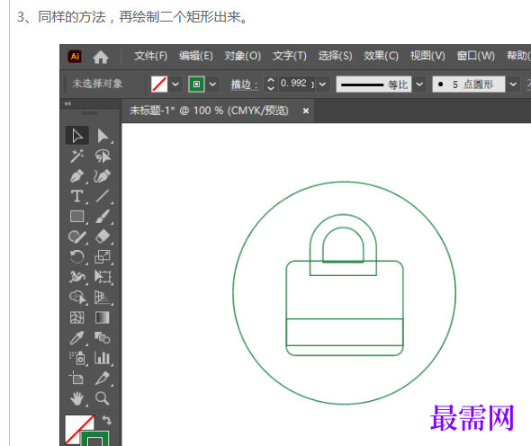Click the stroke weight 0.992 field
The image size is (531, 446).
(294, 84)
